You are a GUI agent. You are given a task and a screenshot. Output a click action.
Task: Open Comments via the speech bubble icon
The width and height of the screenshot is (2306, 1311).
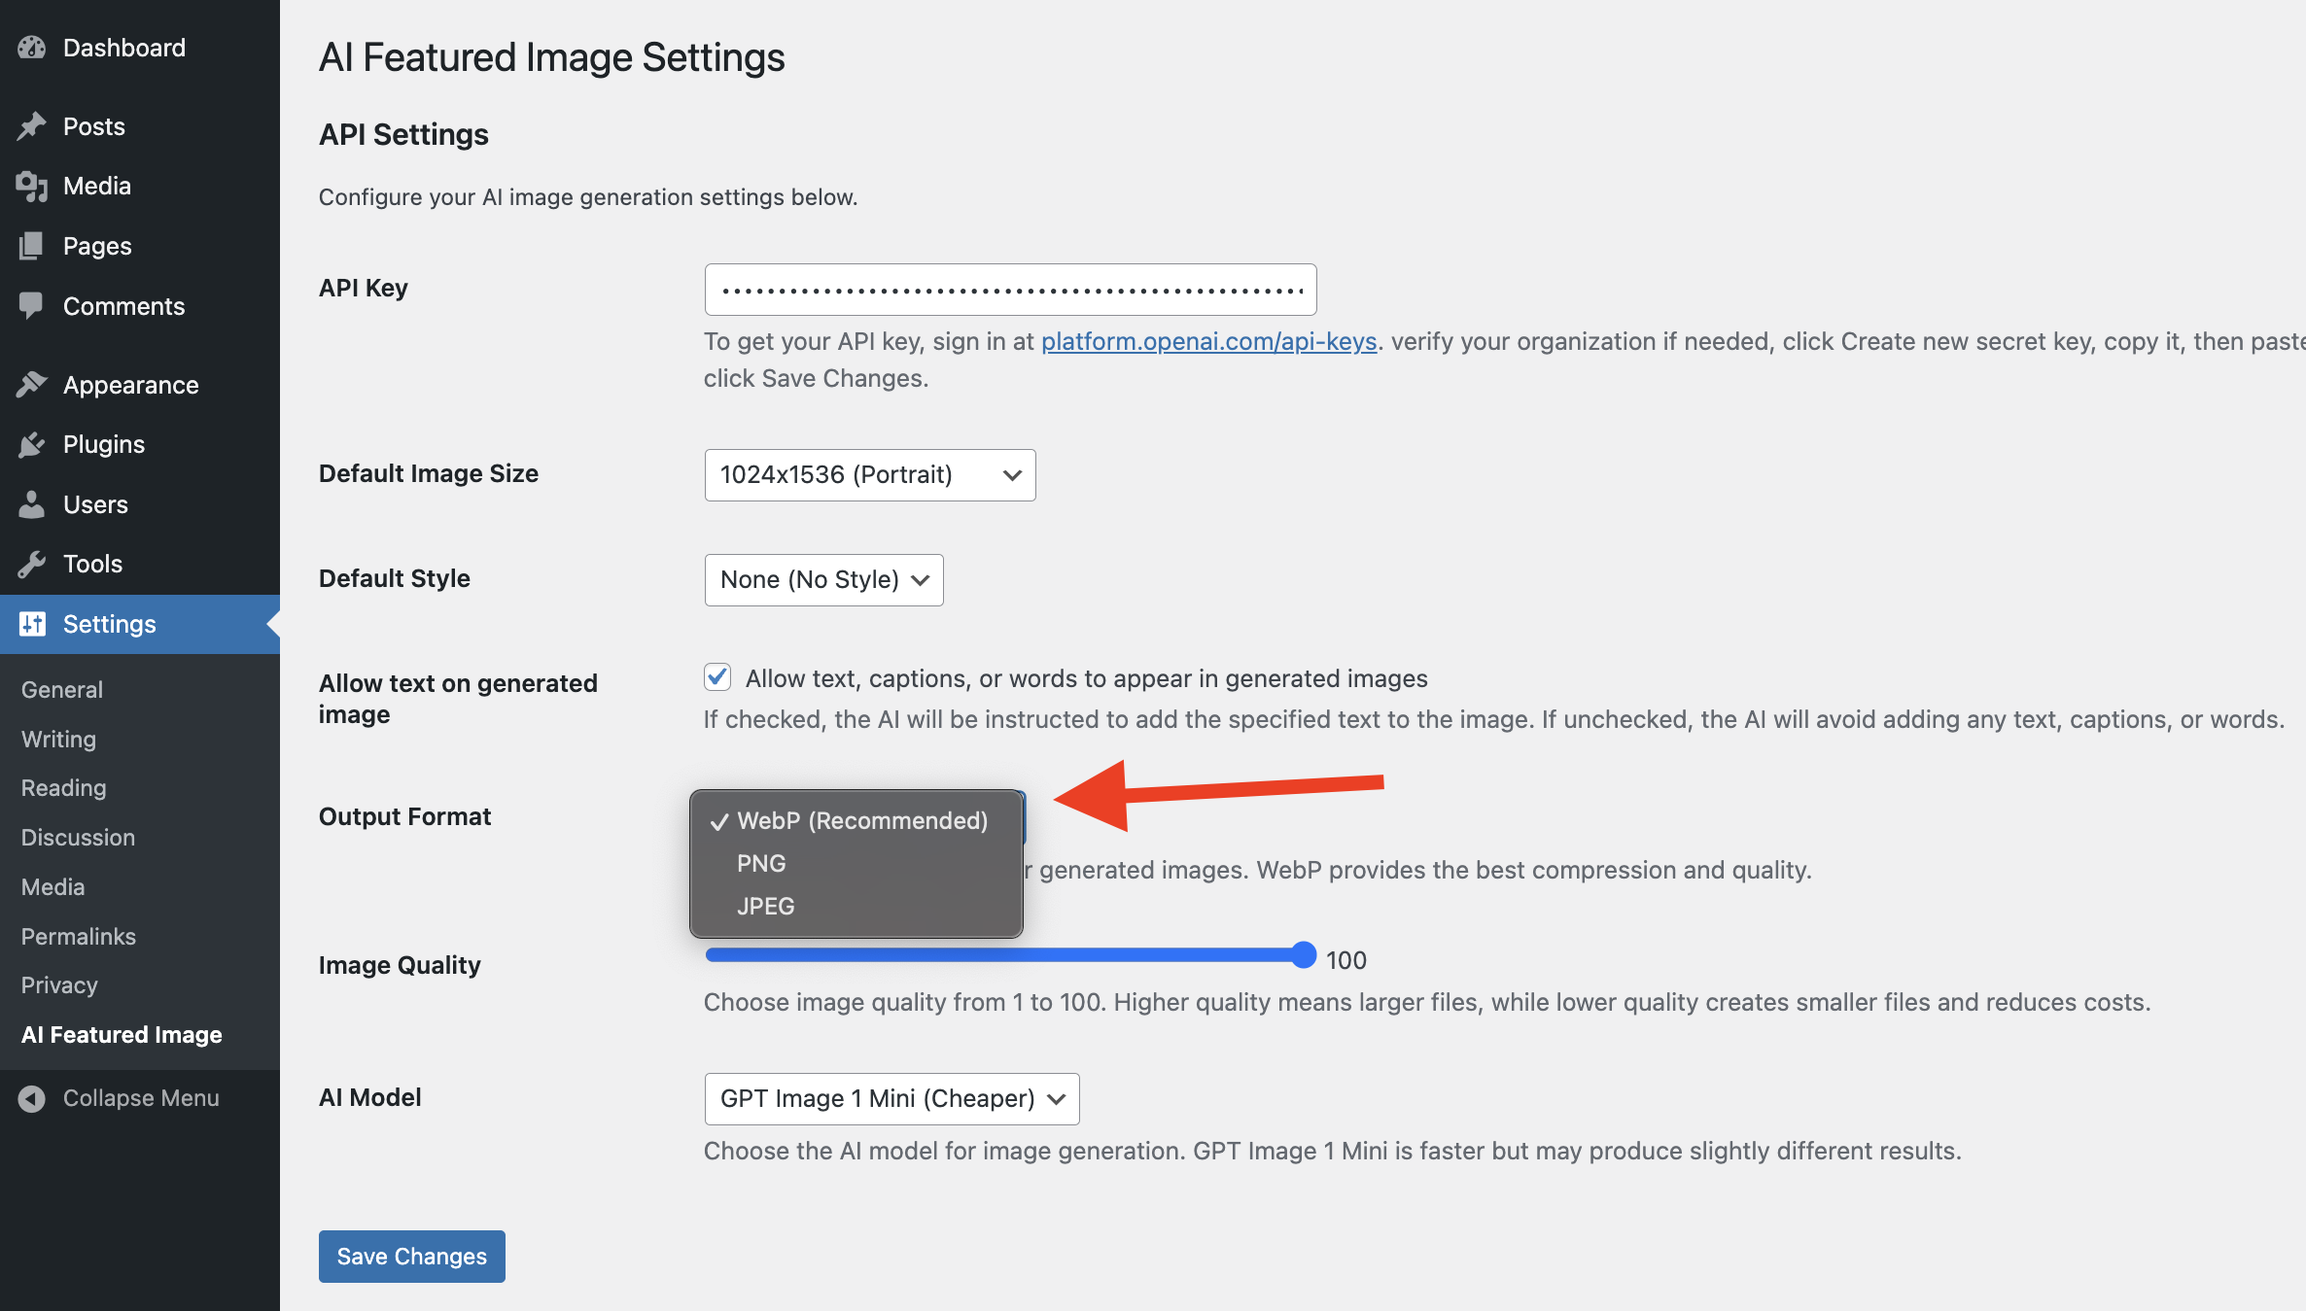point(32,305)
